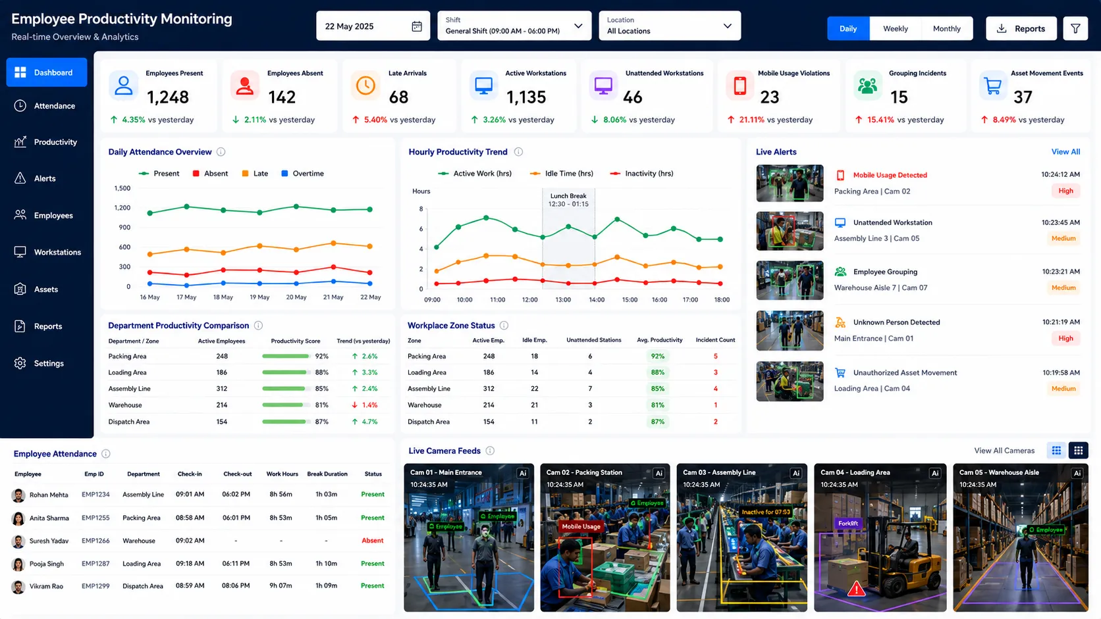Open Workstations in the sidebar

47,252
